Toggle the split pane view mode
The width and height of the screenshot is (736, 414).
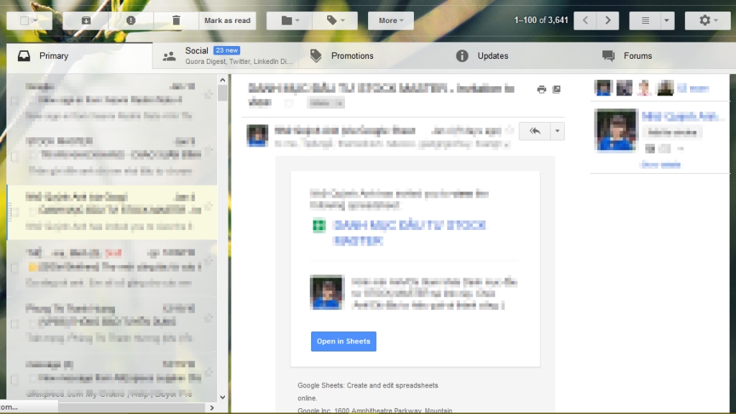pos(645,21)
